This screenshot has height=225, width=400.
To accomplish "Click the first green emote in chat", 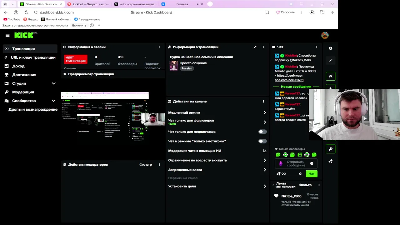I will coord(278,155).
